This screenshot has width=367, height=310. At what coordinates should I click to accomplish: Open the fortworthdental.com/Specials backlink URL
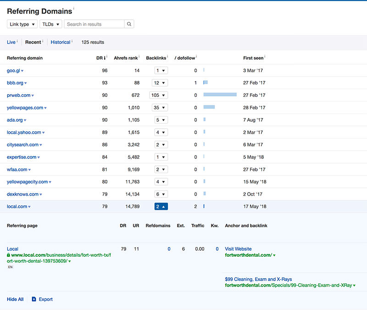[289, 285]
